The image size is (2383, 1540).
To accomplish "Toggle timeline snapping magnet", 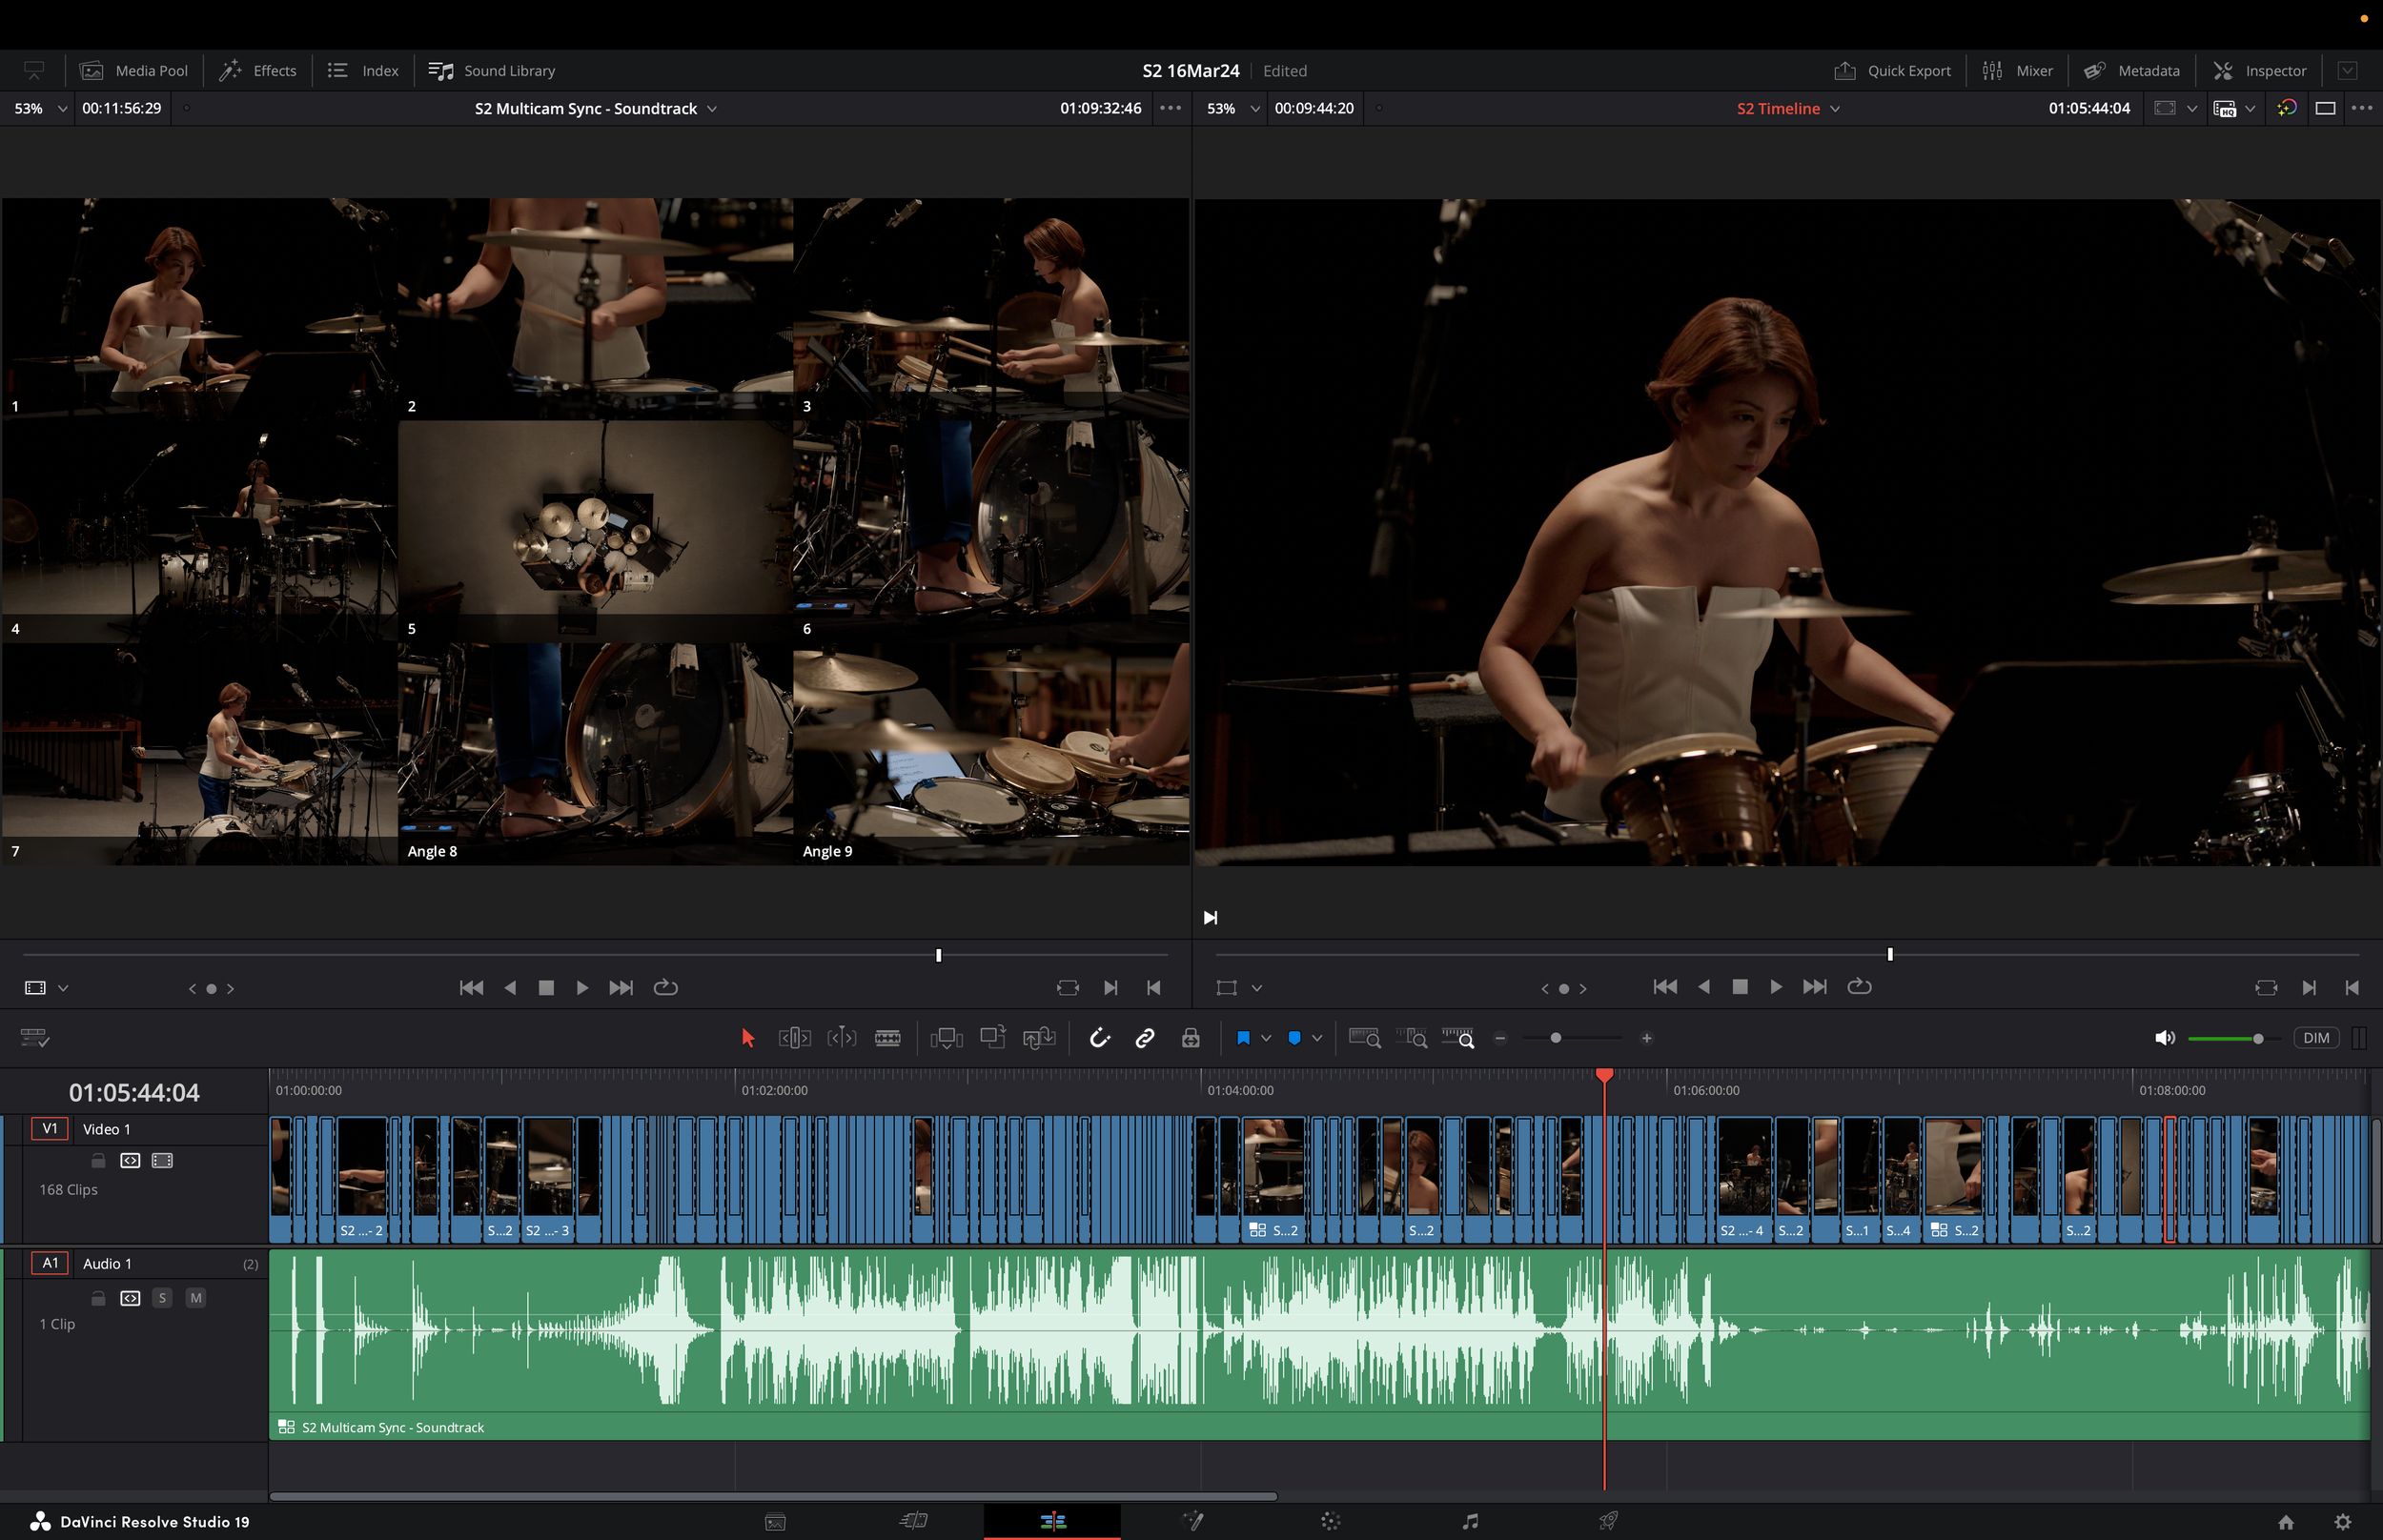I will 1099,1038.
